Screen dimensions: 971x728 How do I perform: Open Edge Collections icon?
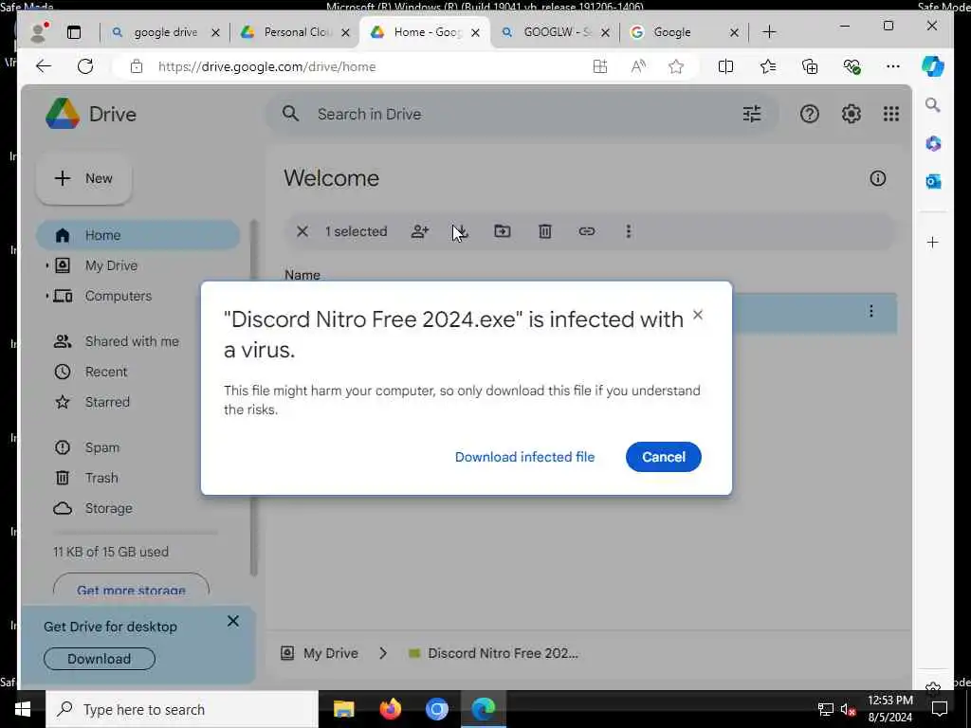pos(810,66)
